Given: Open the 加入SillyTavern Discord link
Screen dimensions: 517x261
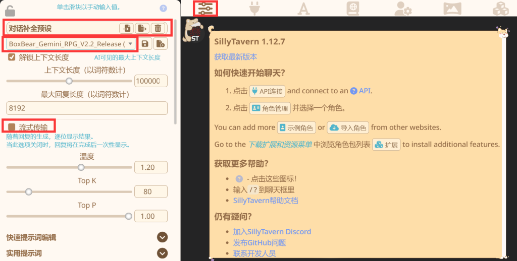Looking at the screenshot, I should click(272, 232).
